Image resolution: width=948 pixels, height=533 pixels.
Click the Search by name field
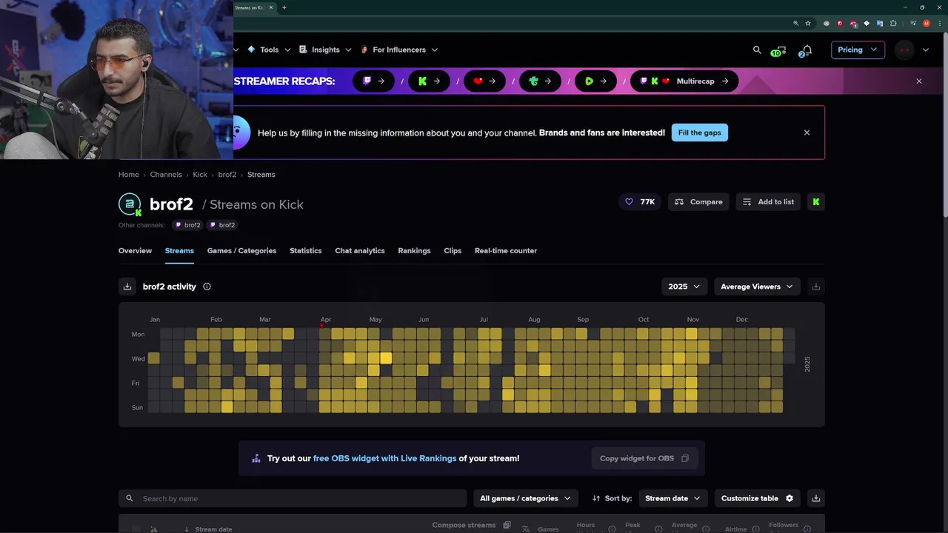[x=293, y=498]
